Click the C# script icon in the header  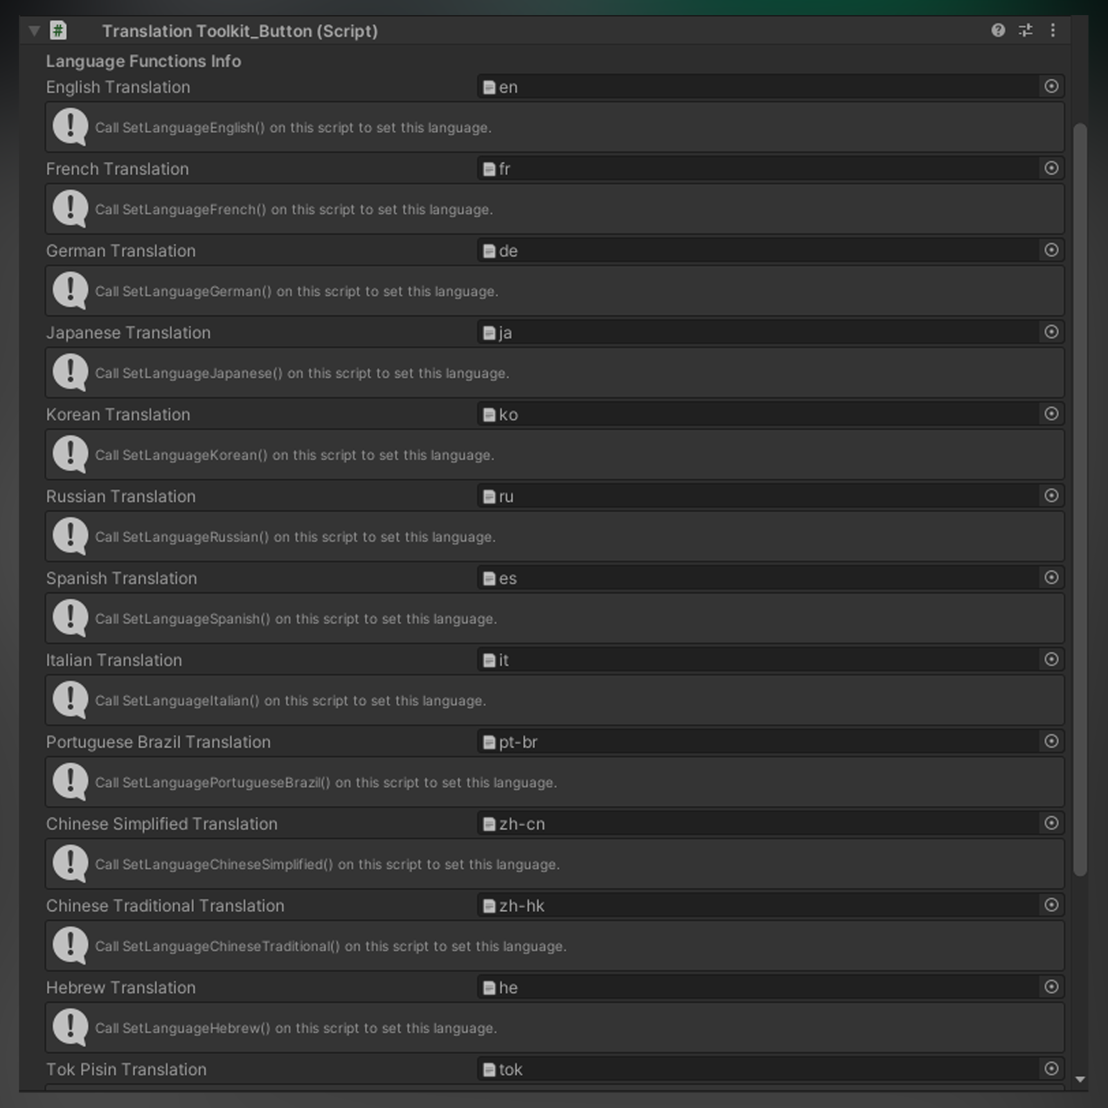coord(58,30)
